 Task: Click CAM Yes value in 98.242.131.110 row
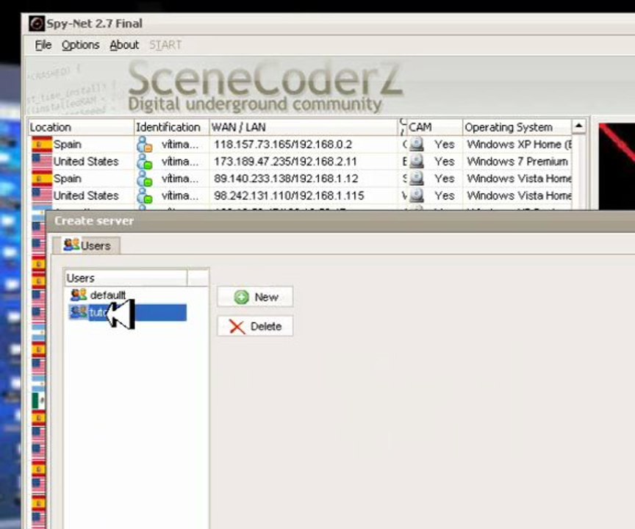[x=444, y=196]
